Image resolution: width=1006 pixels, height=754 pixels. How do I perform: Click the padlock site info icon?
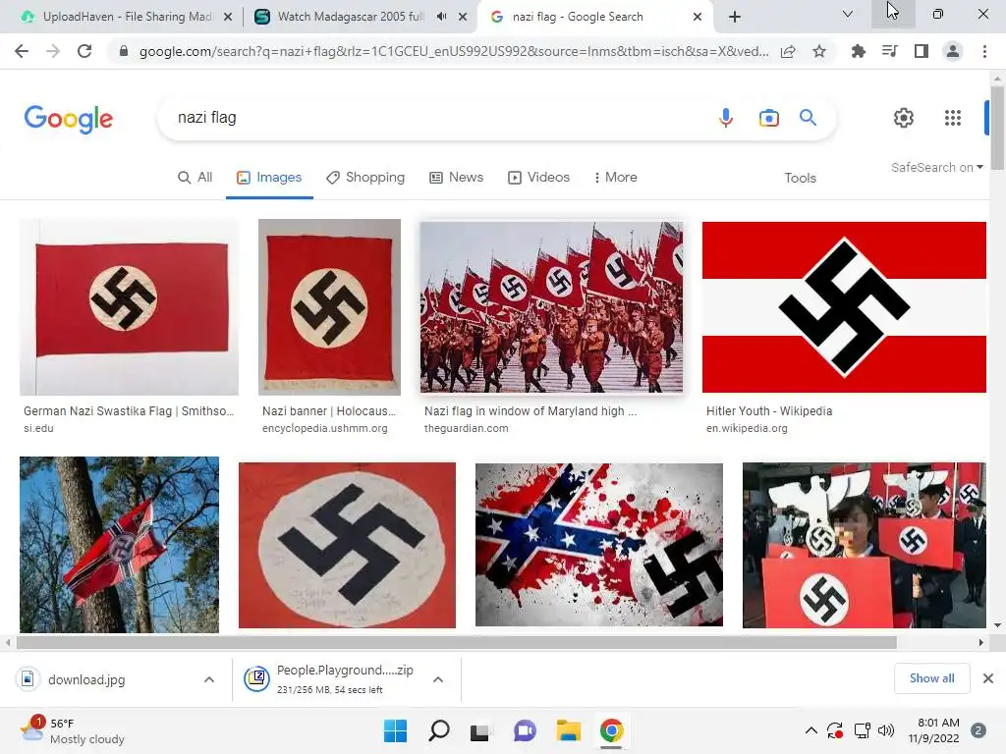point(124,51)
